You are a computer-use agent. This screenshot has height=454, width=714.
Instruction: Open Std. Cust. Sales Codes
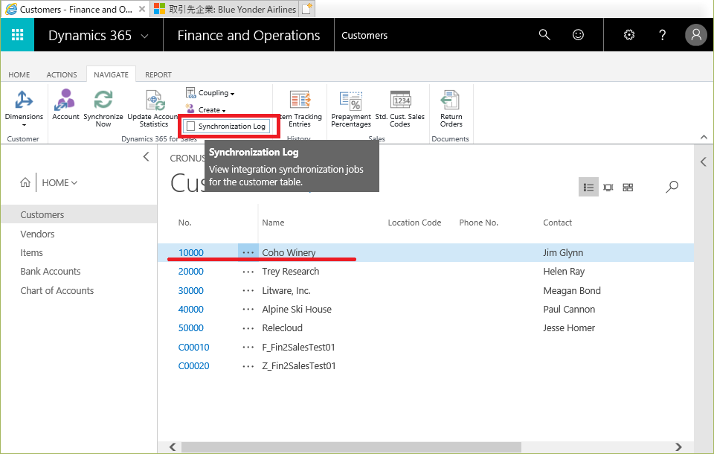(x=400, y=109)
